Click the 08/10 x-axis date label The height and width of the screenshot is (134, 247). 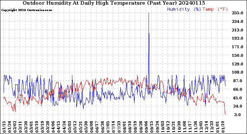(130, 127)
